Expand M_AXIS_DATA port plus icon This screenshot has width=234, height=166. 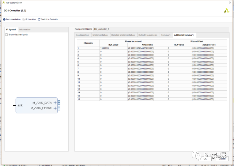[55, 103]
